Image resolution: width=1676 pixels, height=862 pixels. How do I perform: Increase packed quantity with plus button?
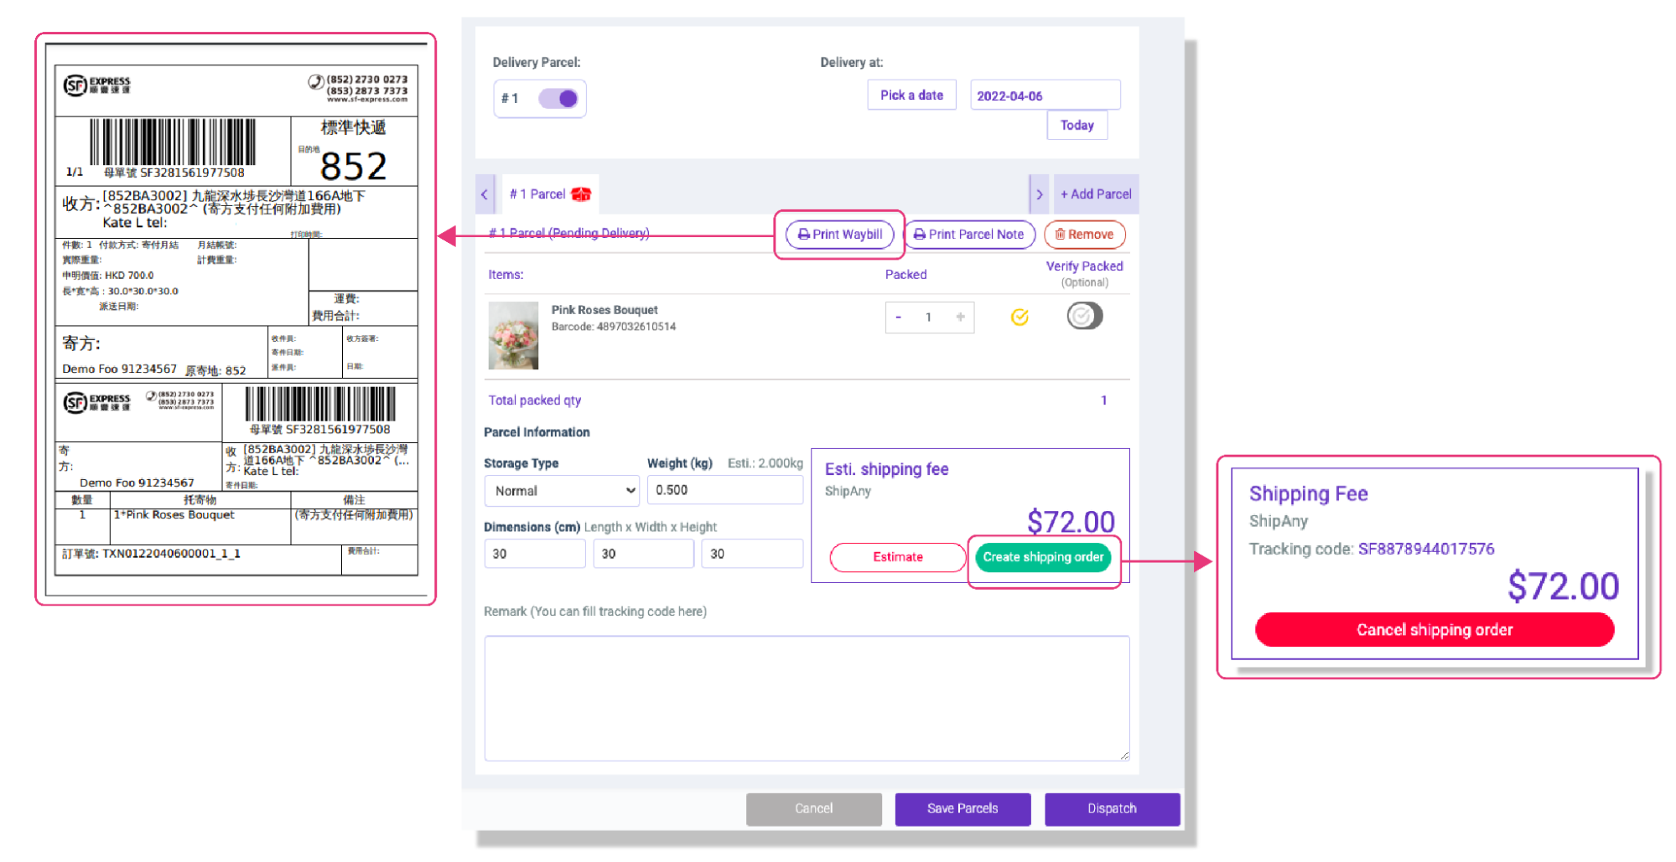[960, 317]
